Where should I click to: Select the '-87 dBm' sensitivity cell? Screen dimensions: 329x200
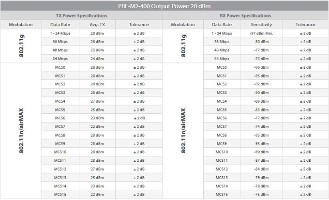[x=261, y=160]
